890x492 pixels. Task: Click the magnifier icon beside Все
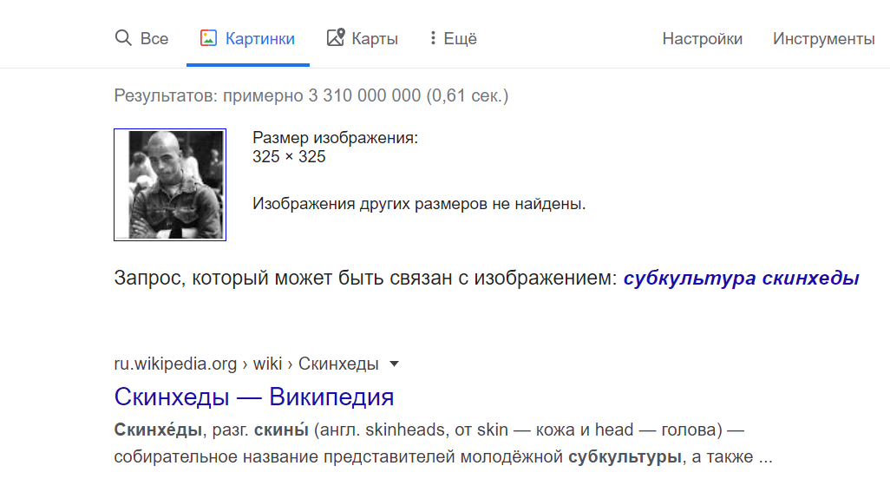click(123, 38)
